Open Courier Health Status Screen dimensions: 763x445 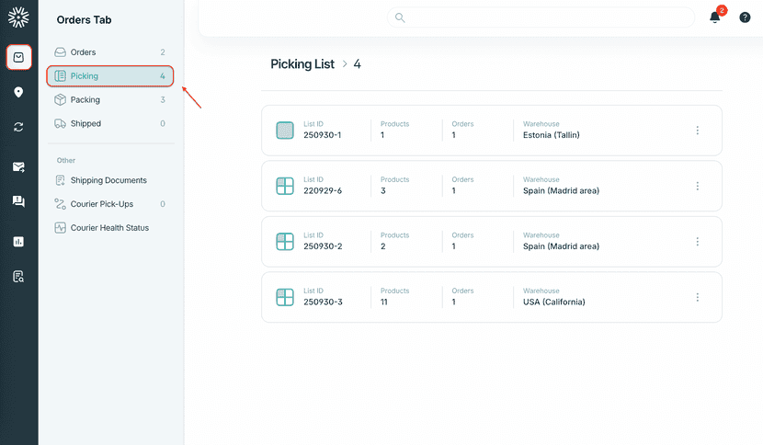(x=108, y=228)
